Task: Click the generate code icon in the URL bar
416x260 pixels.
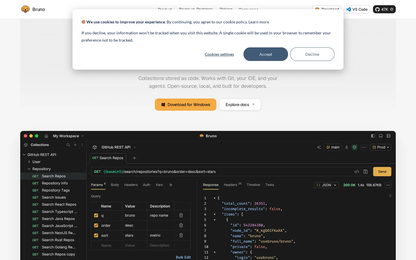Action: [357, 172]
